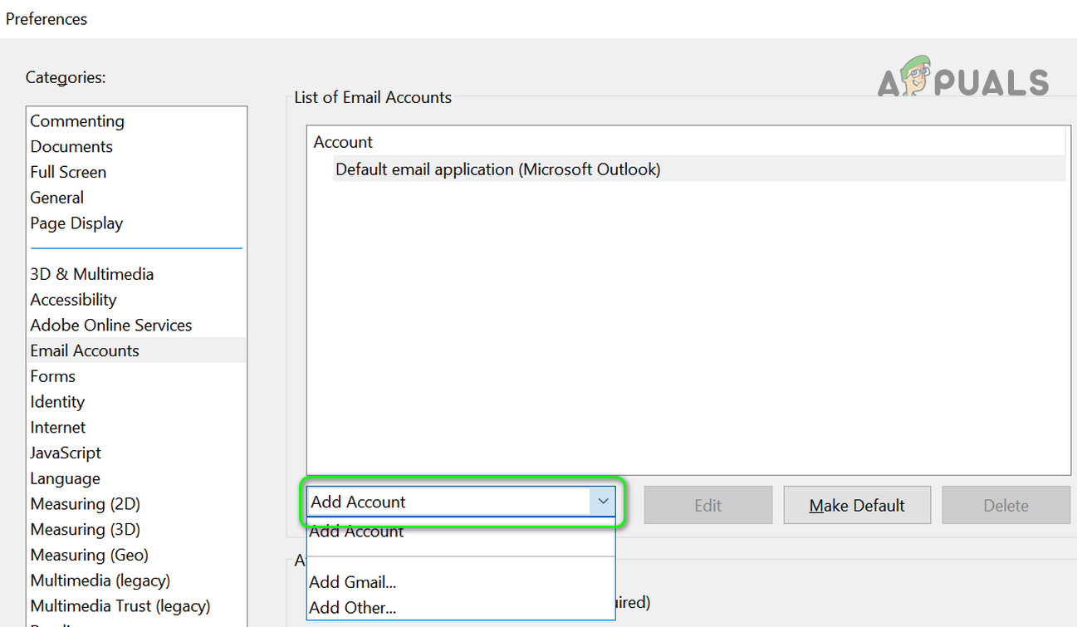
Task: Select the JavaScript category
Action: (66, 453)
